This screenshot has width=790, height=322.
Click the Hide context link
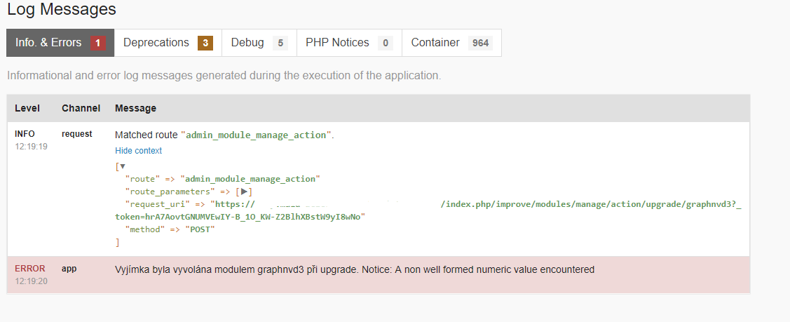pyautogui.click(x=138, y=151)
